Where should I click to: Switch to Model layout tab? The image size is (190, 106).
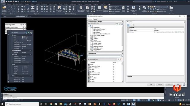click(x=5, y=100)
